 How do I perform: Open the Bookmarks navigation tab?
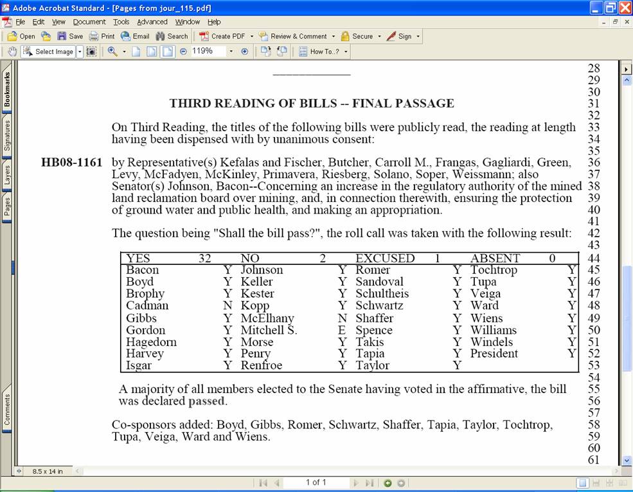[x=7, y=89]
